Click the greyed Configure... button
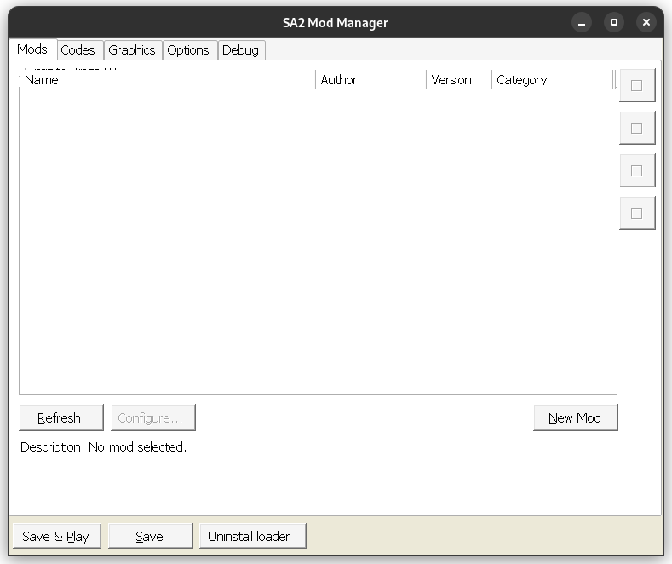Image resolution: width=672 pixels, height=564 pixels. (153, 417)
